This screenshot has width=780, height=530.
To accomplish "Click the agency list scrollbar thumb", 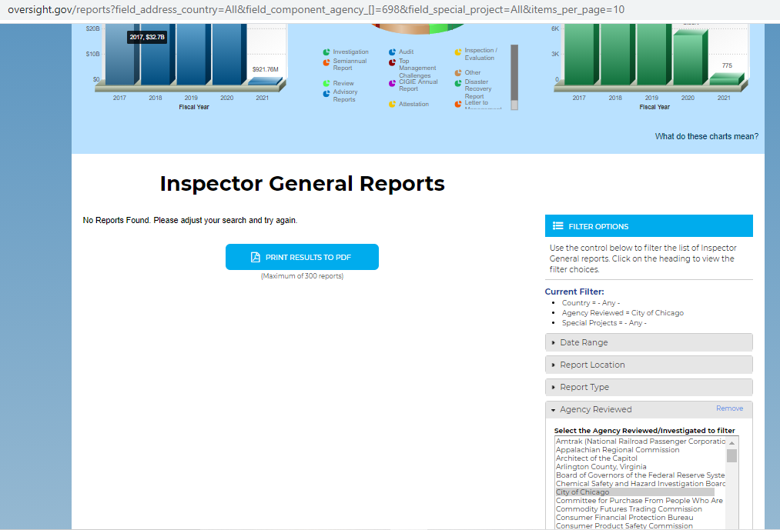I will 731,456.
